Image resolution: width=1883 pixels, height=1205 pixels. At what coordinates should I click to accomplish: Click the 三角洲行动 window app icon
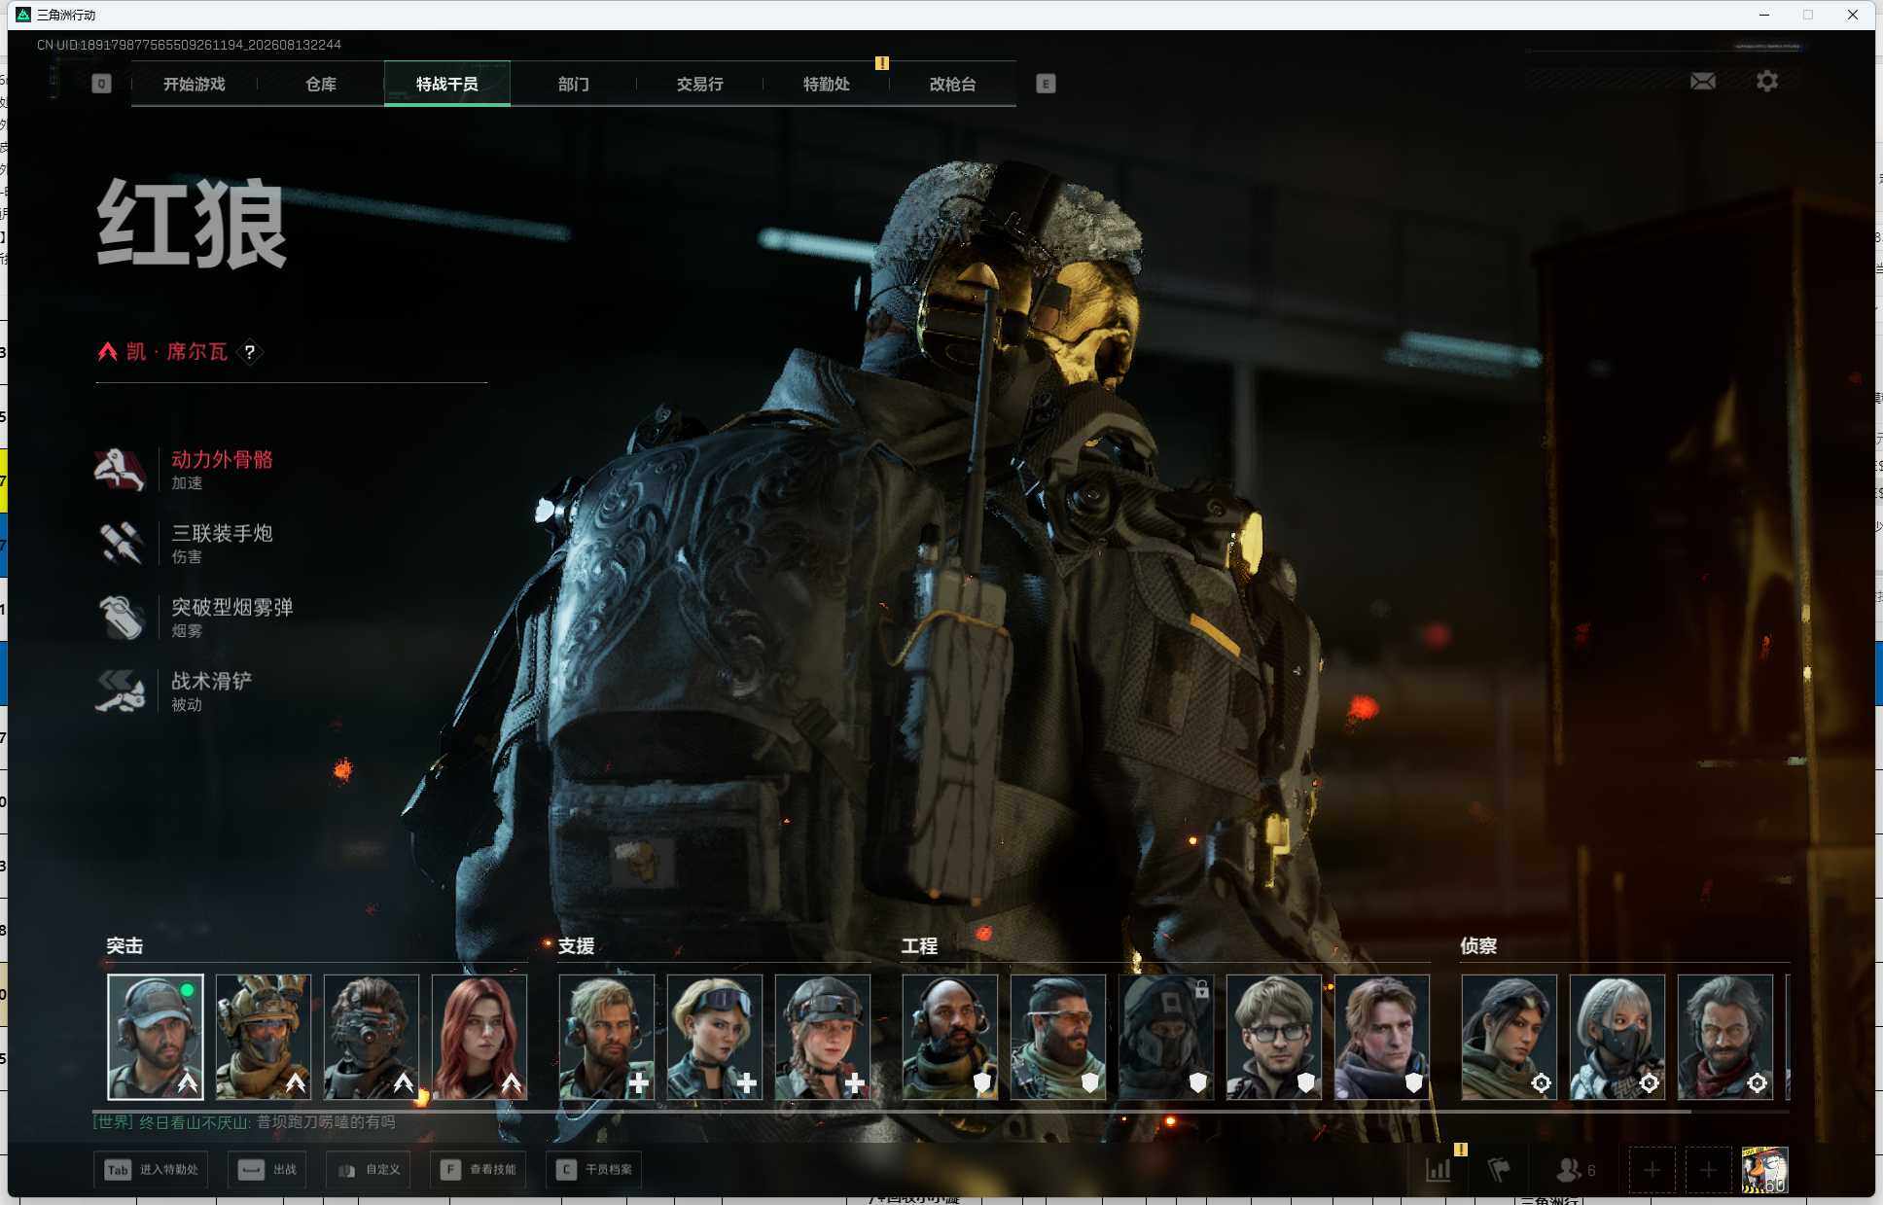[x=23, y=15]
